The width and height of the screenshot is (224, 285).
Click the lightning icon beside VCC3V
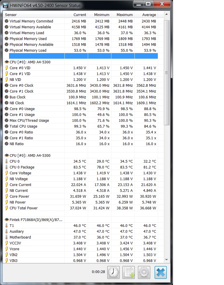point(7,243)
